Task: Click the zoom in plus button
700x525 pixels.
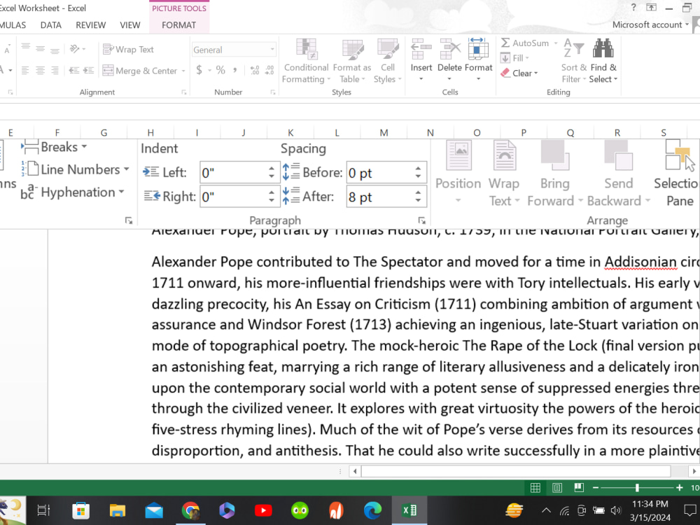Action: [680, 488]
